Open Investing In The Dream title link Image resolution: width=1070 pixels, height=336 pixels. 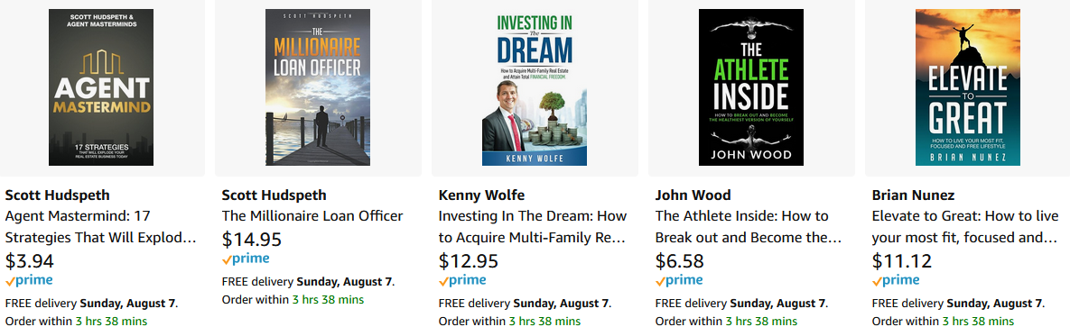pyautogui.click(x=532, y=227)
